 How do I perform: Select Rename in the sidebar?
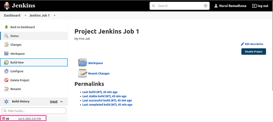[16, 89]
